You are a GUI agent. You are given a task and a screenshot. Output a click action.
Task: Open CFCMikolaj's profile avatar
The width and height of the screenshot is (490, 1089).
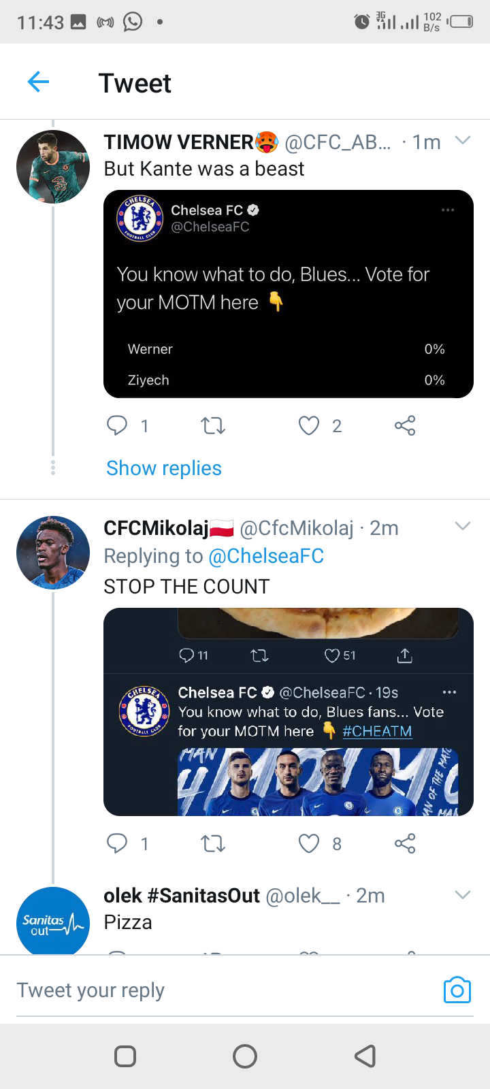click(53, 553)
